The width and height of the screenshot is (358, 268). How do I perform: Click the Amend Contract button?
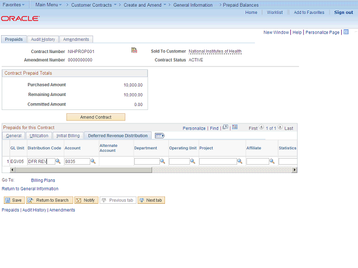(x=96, y=117)
